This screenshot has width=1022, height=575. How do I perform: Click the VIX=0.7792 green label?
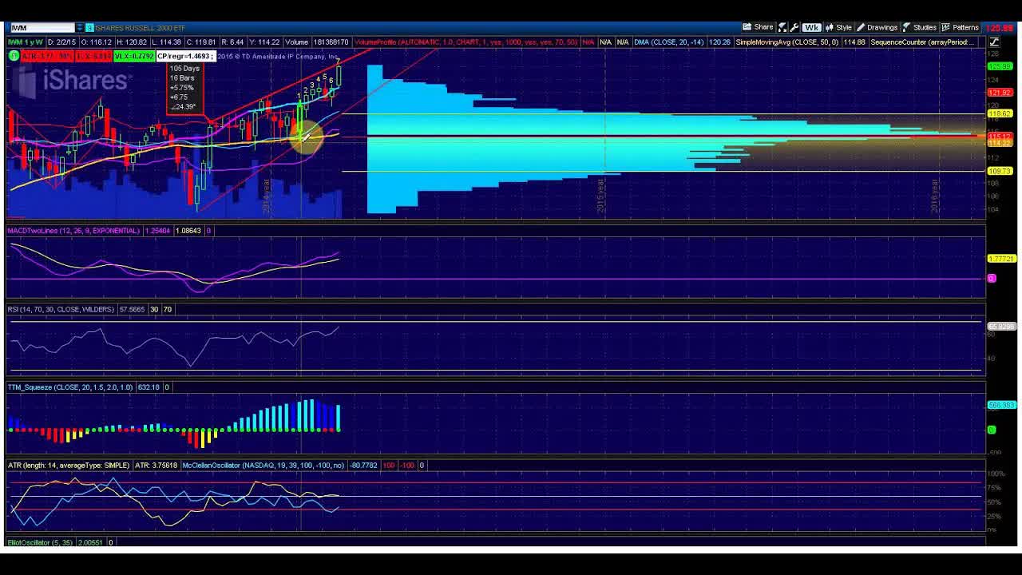(x=133, y=56)
